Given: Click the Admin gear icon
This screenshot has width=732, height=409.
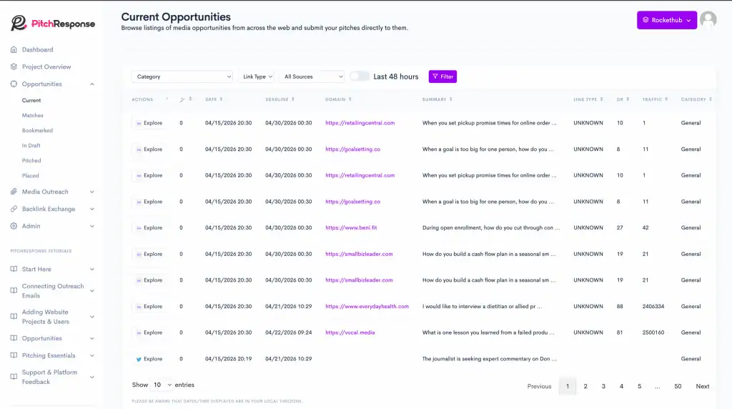Looking at the screenshot, I should click(x=14, y=226).
